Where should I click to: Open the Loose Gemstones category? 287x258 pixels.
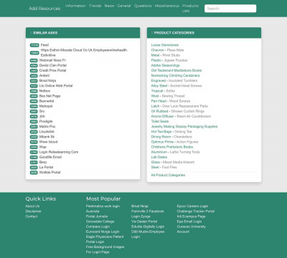tap(165, 45)
